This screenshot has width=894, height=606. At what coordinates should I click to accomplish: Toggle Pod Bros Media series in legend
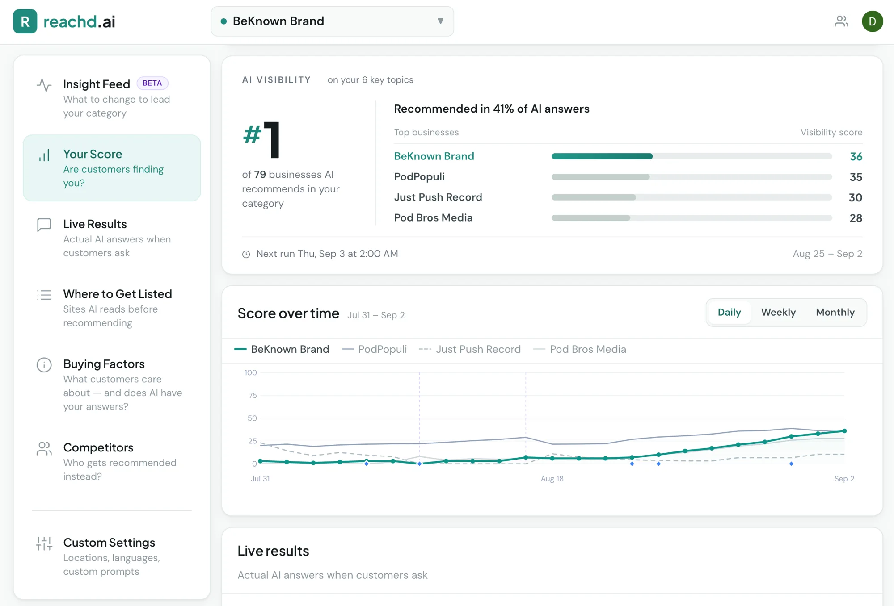coord(580,349)
